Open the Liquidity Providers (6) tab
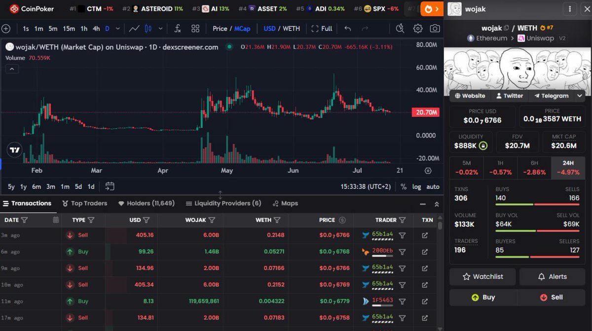Screen dimensions: 592x331 click(223, 203)
